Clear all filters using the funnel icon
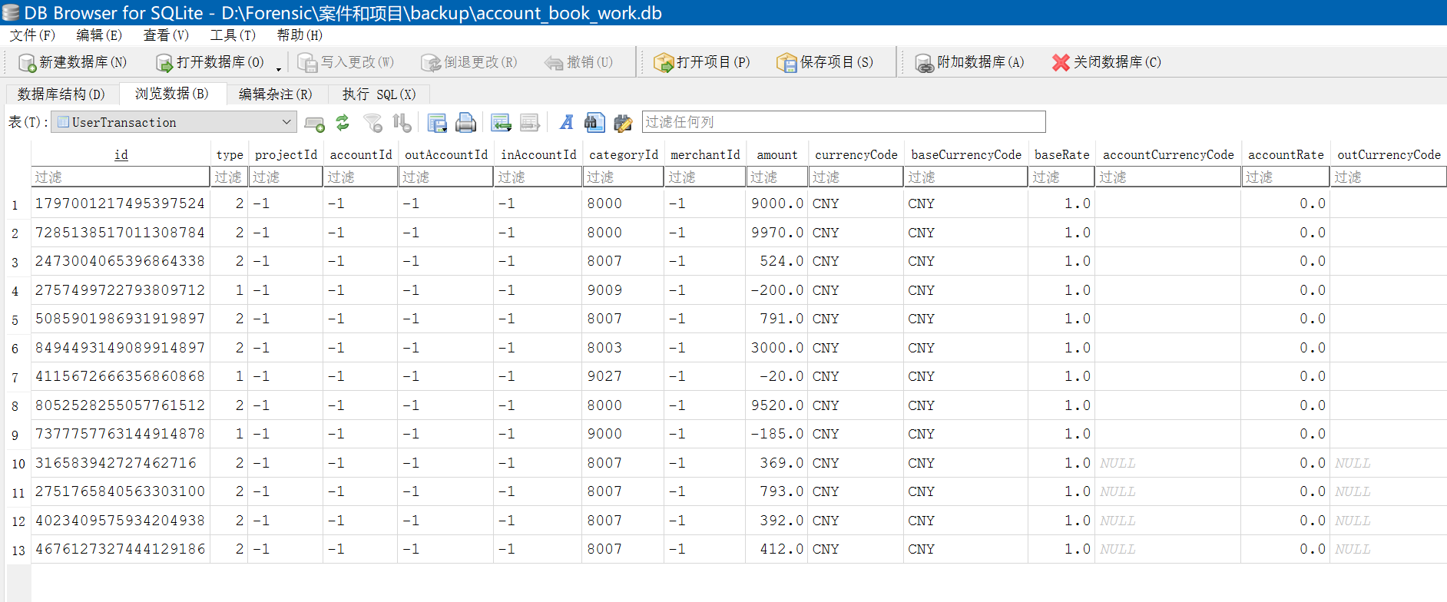 (373, 123)
